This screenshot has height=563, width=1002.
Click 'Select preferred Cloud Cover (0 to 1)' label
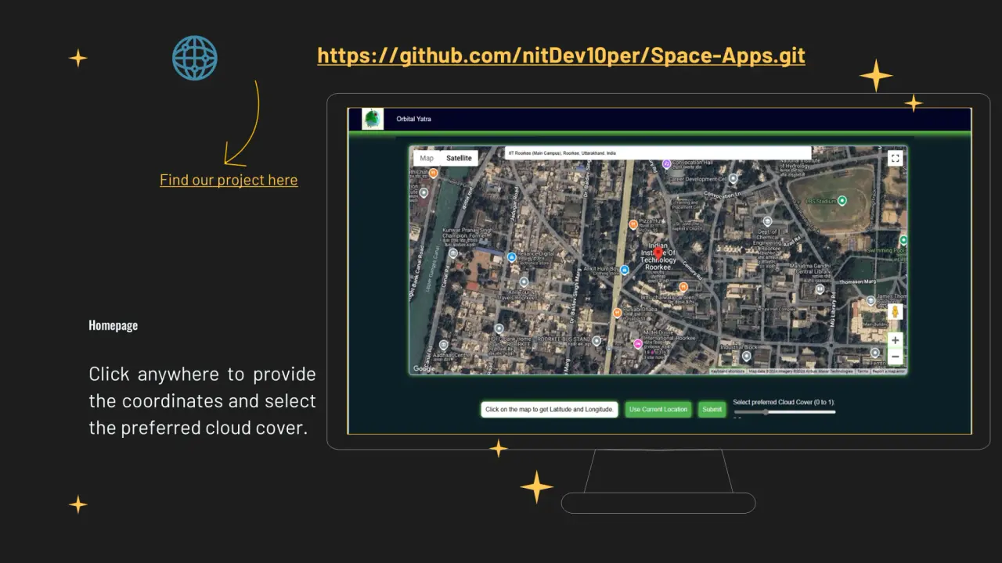tap(784, 402)
